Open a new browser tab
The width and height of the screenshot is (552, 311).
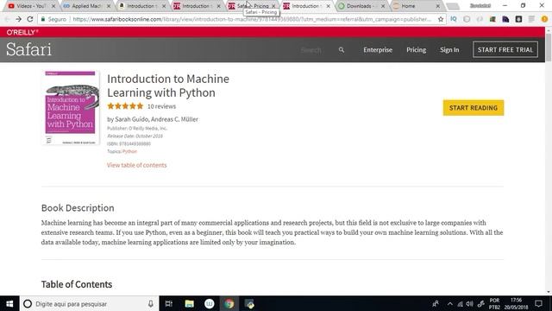(453, 6)
